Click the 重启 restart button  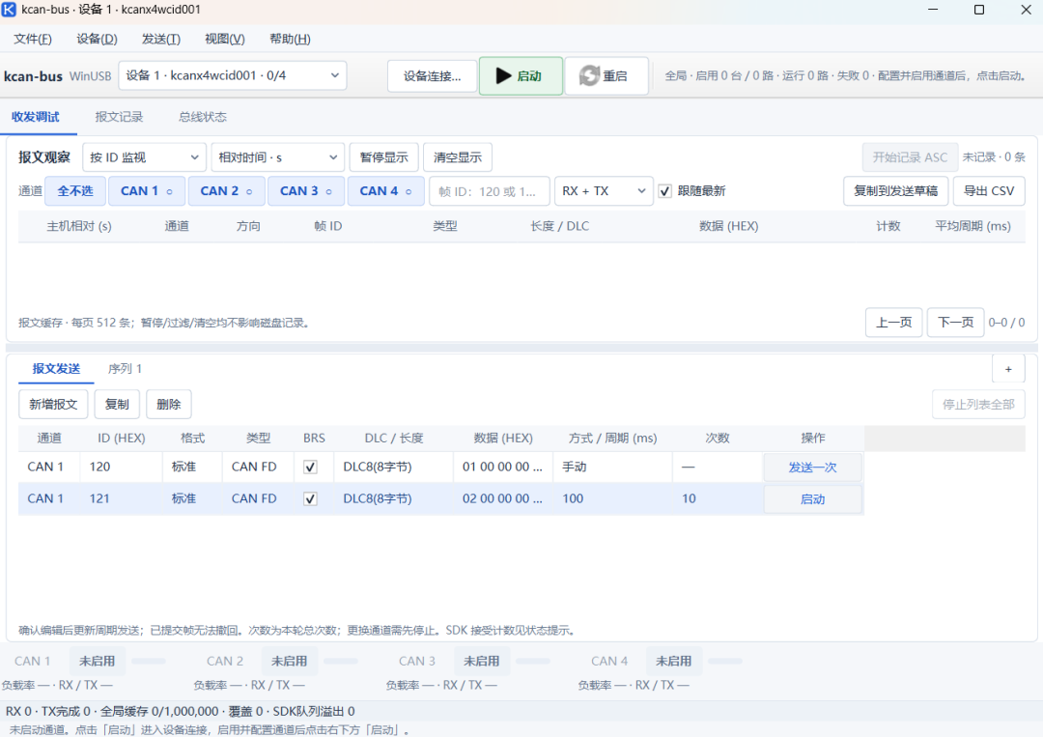(606, 76)
